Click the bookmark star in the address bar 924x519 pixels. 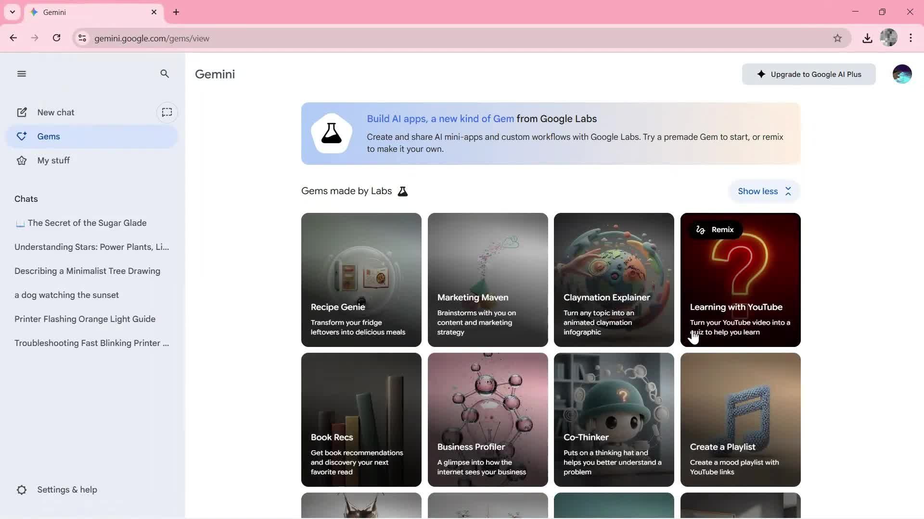(837, 38)
